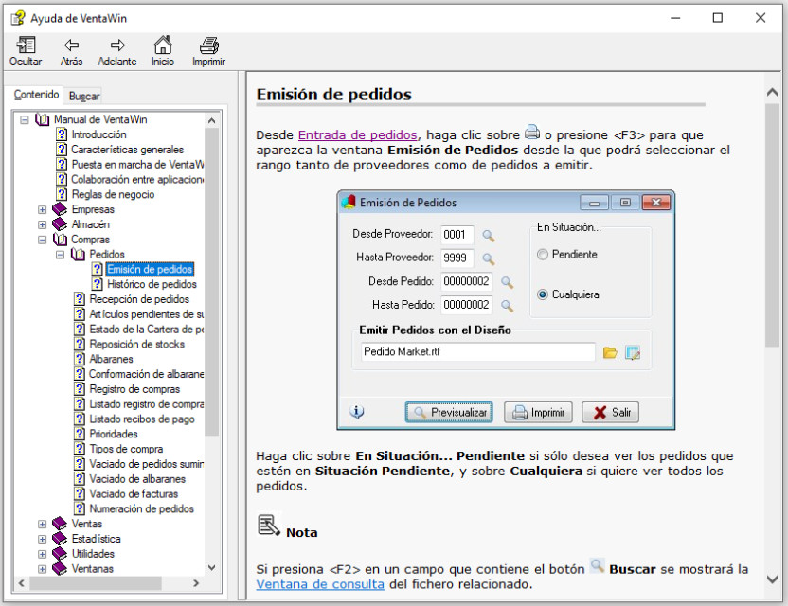Go back with the Atrás arrow
The height and width of the screenshot is (606, 788).
tap(71, 45)
